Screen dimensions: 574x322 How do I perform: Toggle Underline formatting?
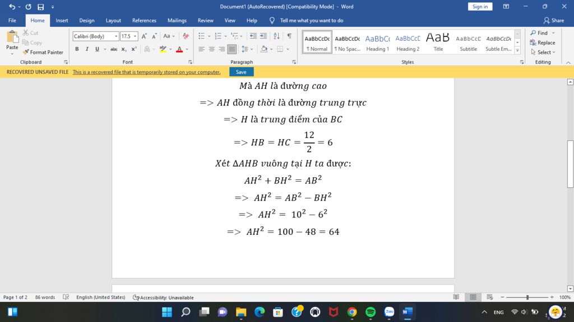click(x=97, y=49)
